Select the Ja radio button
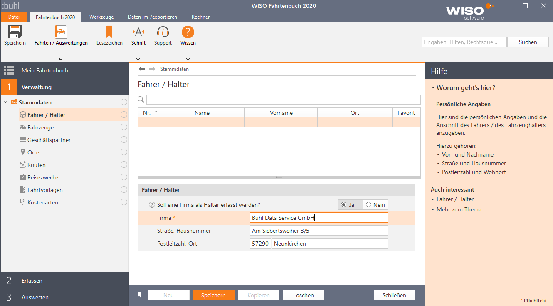553x306 pixels. (343, 205)
